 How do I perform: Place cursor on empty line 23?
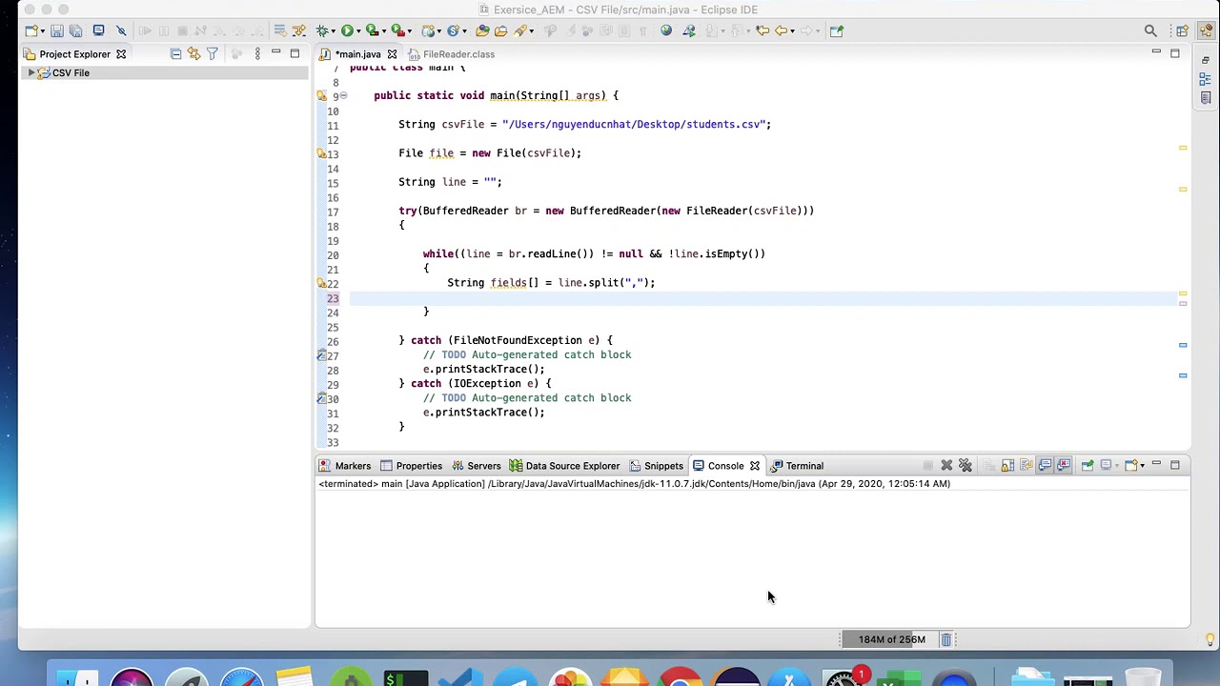[762, 298]
